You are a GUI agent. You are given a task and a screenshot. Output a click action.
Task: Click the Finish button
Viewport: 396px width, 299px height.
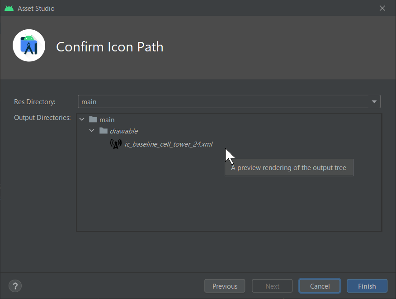367,286
